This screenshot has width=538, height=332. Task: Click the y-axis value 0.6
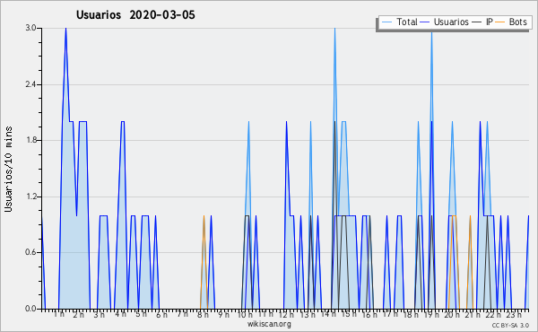click(30, 252)
